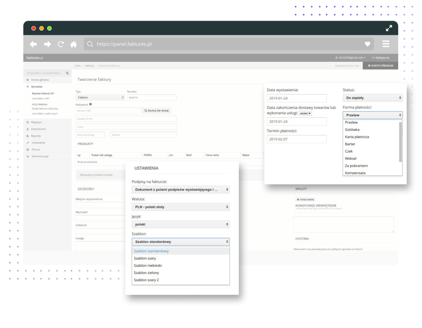Click the sidebar search magnifier icon
This screenshot has height=328, width=422.
pos(68,73)
